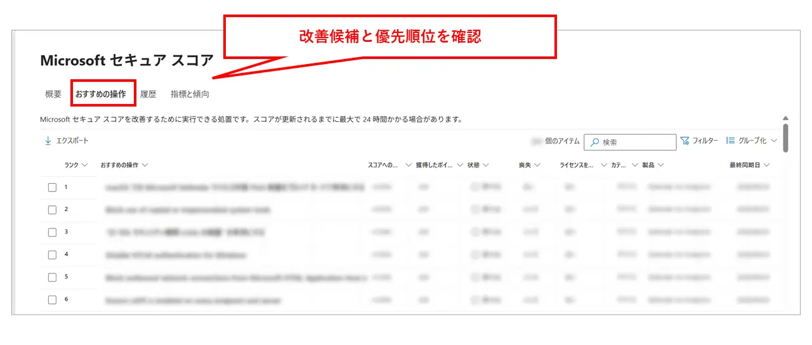Tick the checkbox for rank 6 row
812x345 pixels.
pos(52,300)
